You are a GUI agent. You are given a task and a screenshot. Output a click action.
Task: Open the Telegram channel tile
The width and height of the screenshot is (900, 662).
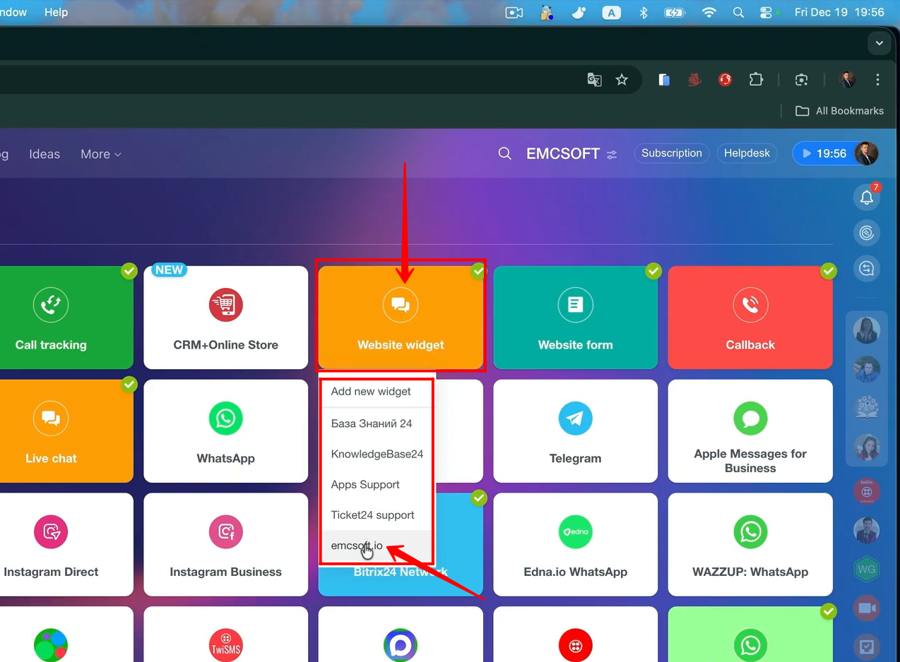pyautogui.click(x=575, y=431)
